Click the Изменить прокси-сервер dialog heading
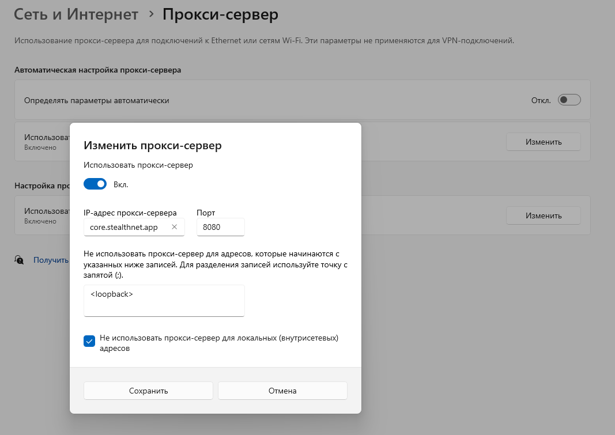Viewport: 615px width, 435px height. pyautogui.click(x=153, y=145)
